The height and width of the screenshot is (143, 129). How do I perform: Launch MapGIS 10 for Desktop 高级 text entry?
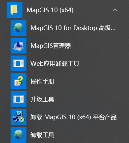(x=73, y=28)
